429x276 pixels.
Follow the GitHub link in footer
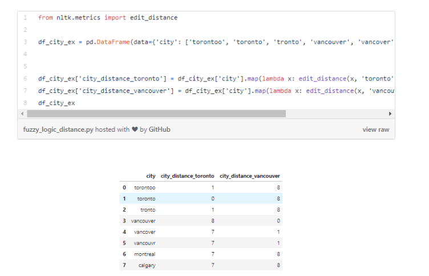click(x=159, y=129)
